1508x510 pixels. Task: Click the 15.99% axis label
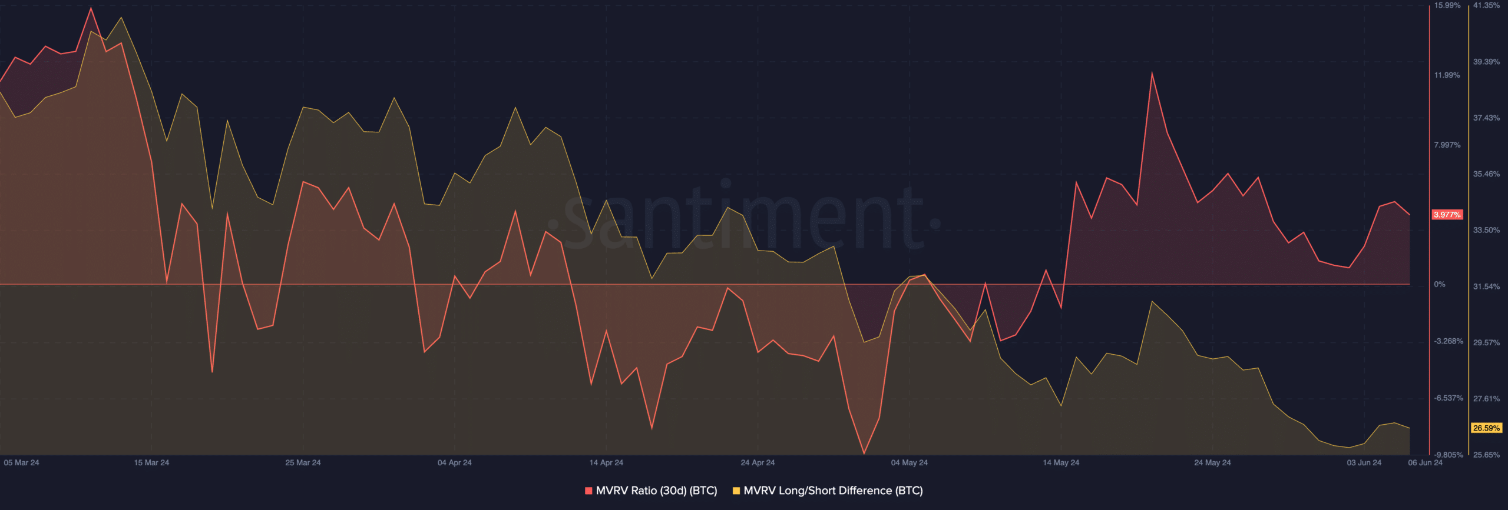(1447, 5)
